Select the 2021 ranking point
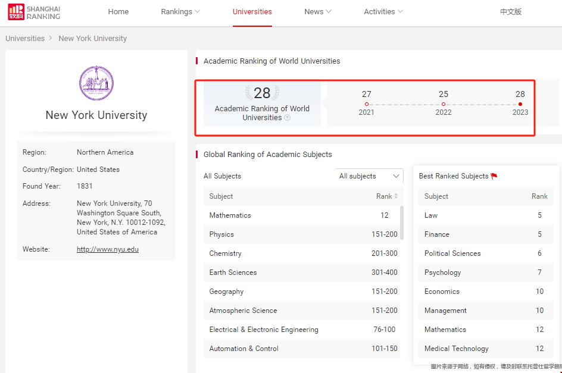The height and width of the screenshot is (373, 562). click(366, 104)
